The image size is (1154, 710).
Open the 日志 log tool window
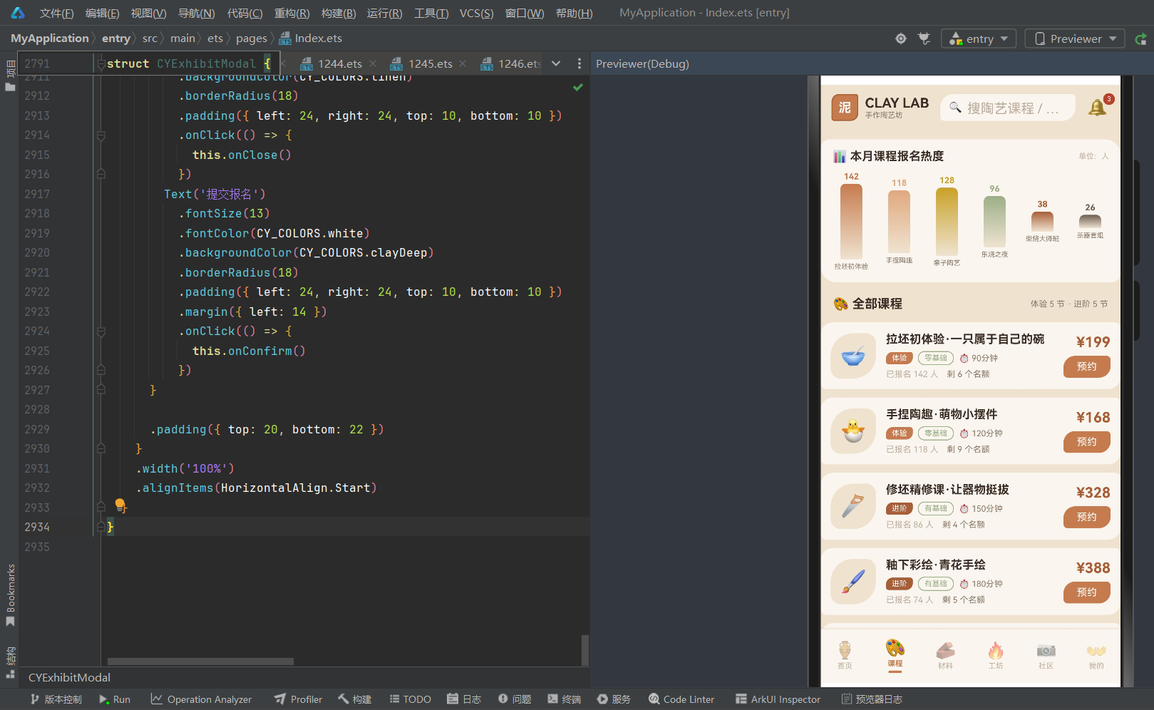pos(464,699)
